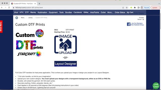This screenshot has width=161, height=90.
Task: Expand the red Show Menu side tab
Action: click(1, 27)
